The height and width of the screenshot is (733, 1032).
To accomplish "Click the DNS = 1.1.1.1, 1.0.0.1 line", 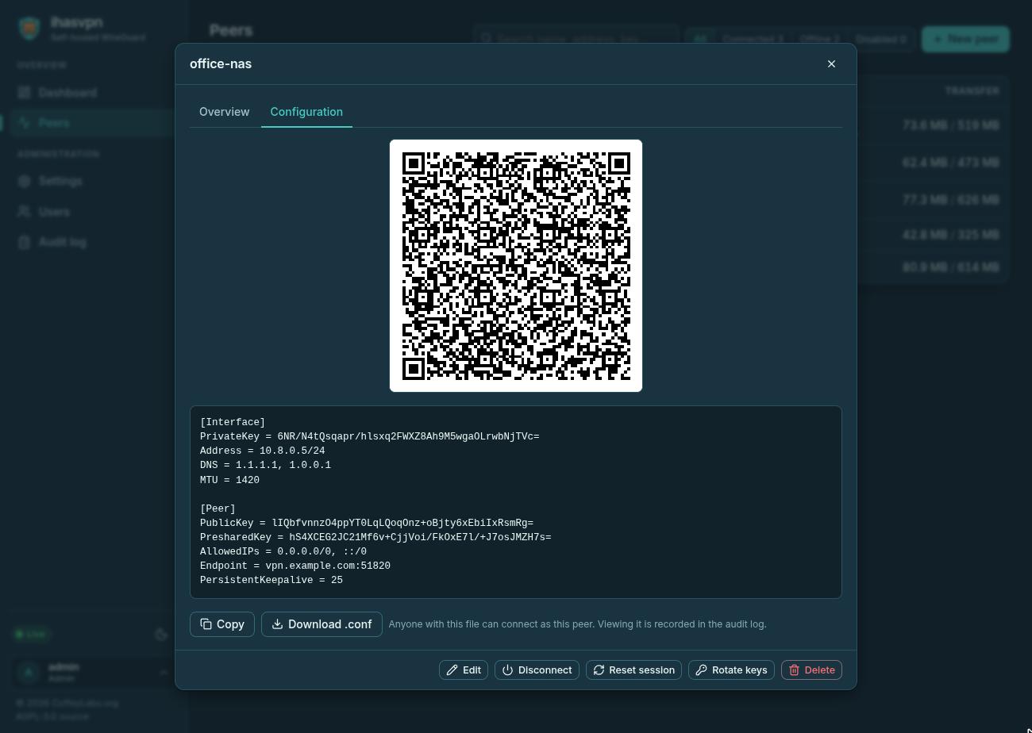I will tap(265, 465).
